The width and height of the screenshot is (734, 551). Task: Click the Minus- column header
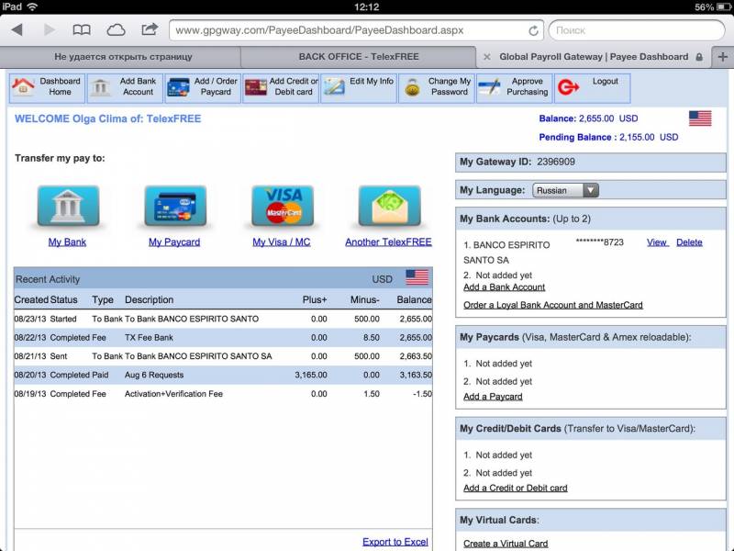point(364,299)
